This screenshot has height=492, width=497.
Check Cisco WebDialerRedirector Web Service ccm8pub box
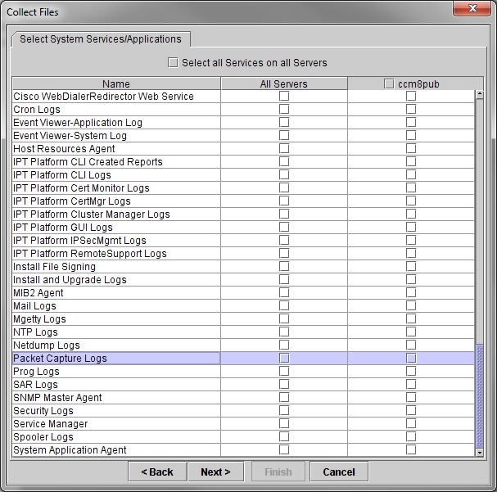tap(411, 96)
